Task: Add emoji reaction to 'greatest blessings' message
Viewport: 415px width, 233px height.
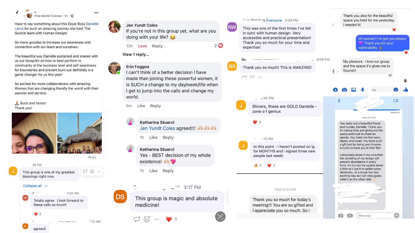Action: point(92,171)
